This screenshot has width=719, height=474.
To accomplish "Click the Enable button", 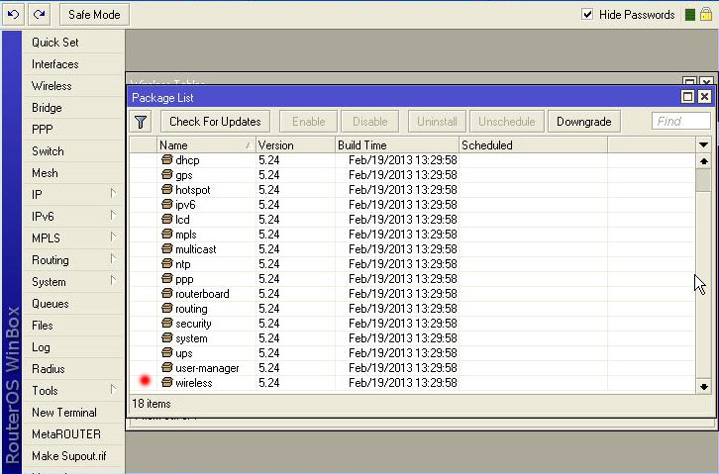I will [x=309, y=122].
